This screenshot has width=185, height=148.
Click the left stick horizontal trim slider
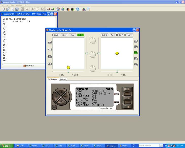[68, 71]
